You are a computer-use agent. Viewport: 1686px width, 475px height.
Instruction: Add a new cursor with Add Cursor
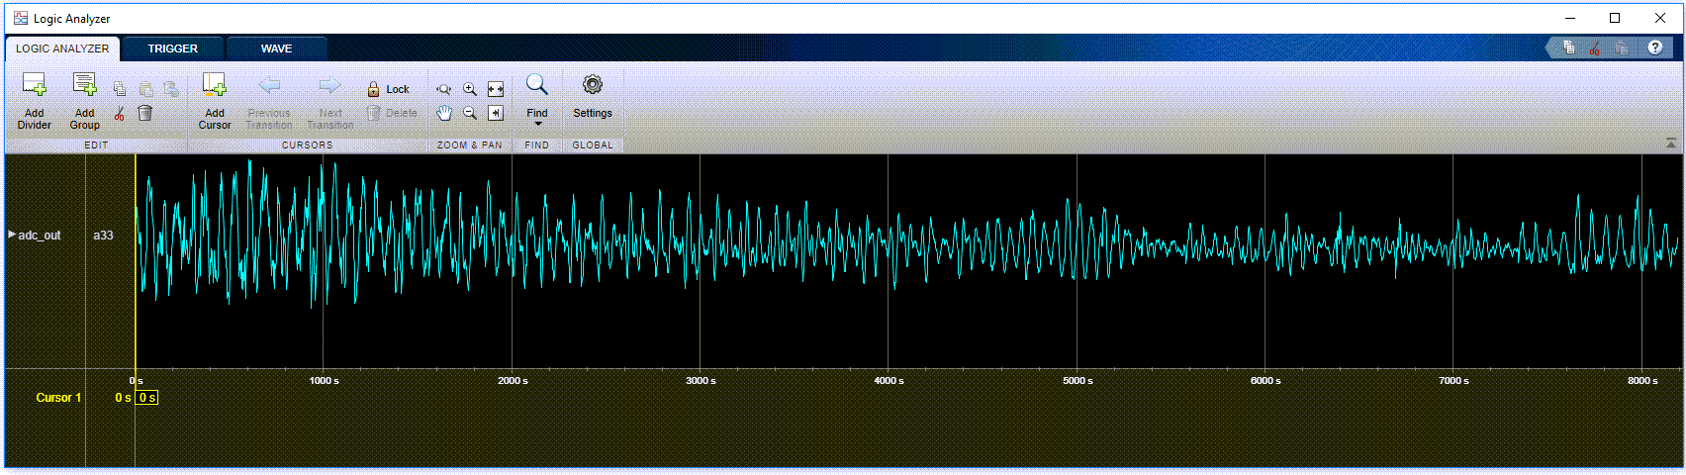pos(215,87)
